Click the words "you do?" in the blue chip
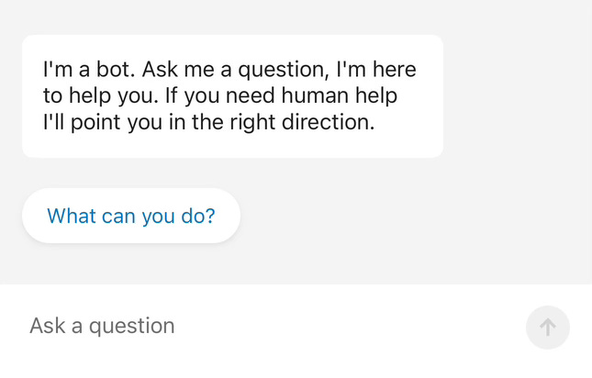Screen dimensions: 592x378 tap(179, 217)
